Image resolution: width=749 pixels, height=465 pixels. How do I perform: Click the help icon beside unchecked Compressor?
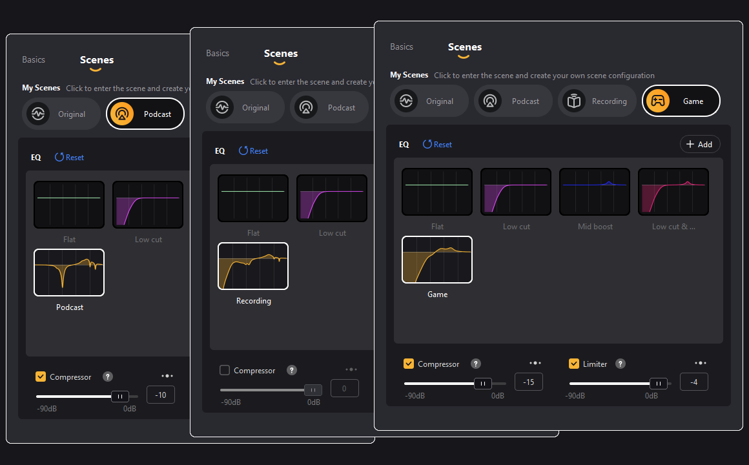(292, 370)
